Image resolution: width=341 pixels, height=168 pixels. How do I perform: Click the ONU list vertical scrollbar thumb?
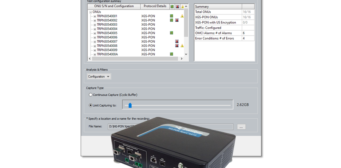coord(186,23)
